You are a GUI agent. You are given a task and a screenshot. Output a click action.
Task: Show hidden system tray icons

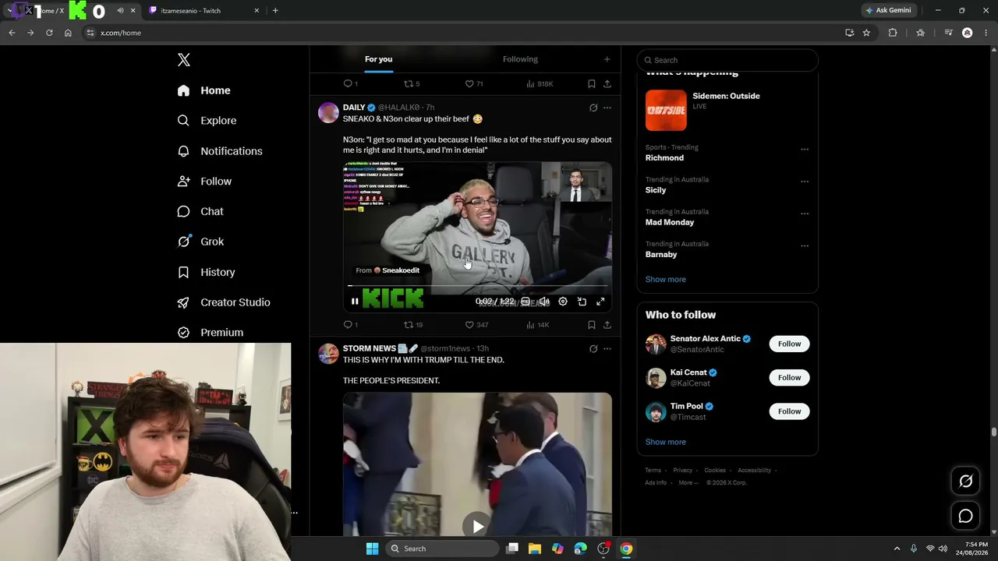897,549
